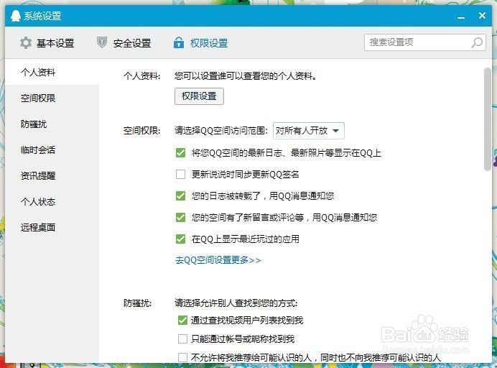Screen dimensions: 497x368
Task: Click the 请选择QQ空间访问范围 label
Action: coord(221,130)
